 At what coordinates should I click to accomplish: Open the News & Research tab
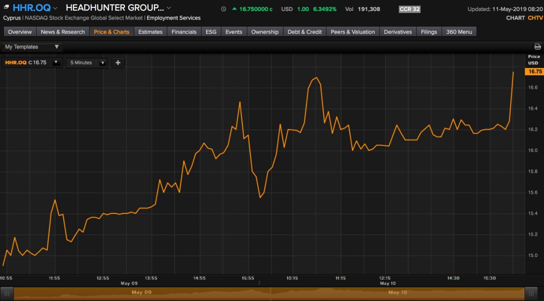click(63, 32)
